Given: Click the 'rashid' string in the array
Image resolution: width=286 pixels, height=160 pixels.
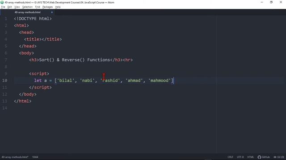Looking at the screenshot, I should click(110, 80).
